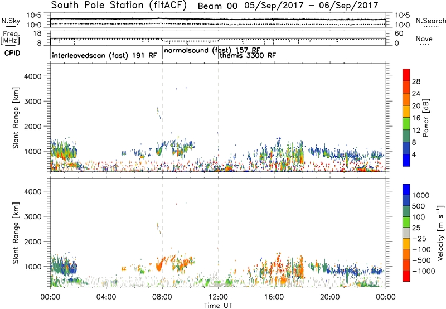
Task: Pick the bright blue top Velocity colorbar segment
Action: pyautogui.click(x=406, y=190)
